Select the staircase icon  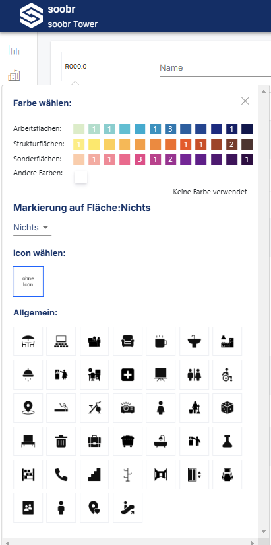tap(94, 475)
